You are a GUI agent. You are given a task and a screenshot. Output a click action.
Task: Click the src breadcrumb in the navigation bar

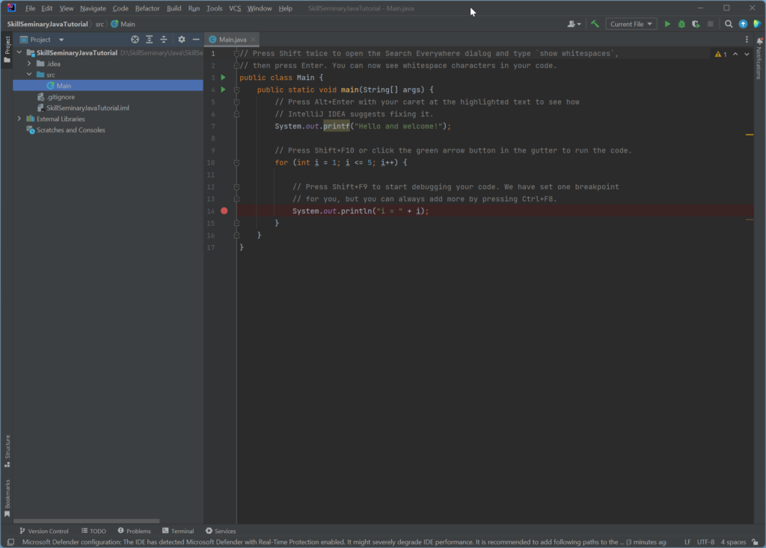coord(99,24)
